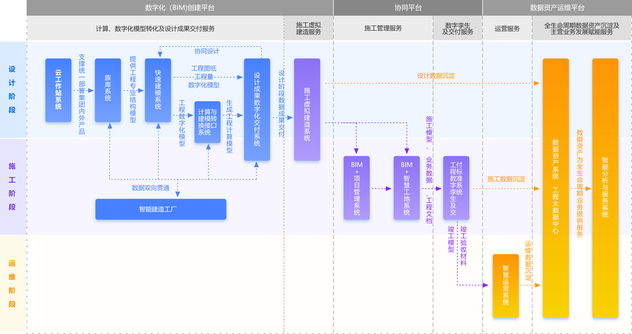The image size is (632, 334).
Task: Select the 计算、数字化模型转化及设计成果交付服务 subheader
Action: click(155, 29)
